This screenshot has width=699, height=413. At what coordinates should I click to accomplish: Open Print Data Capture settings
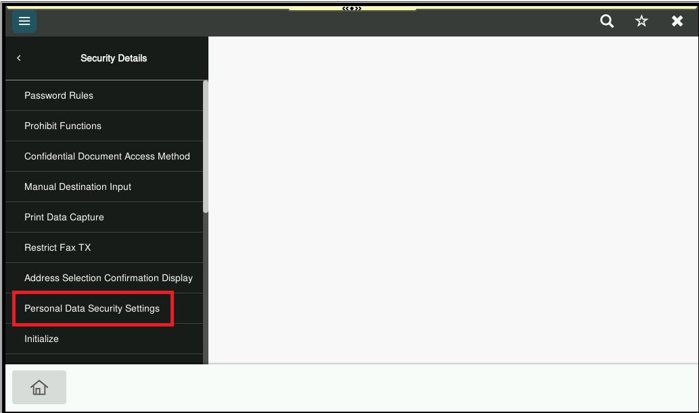[x=64, y=217]
